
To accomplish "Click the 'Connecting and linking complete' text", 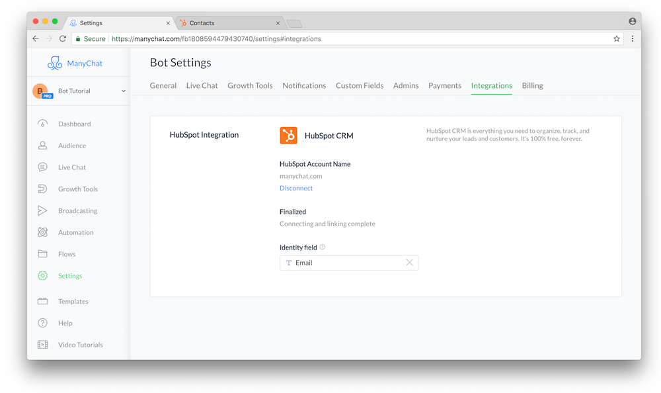I will click(x=327, y=224).
